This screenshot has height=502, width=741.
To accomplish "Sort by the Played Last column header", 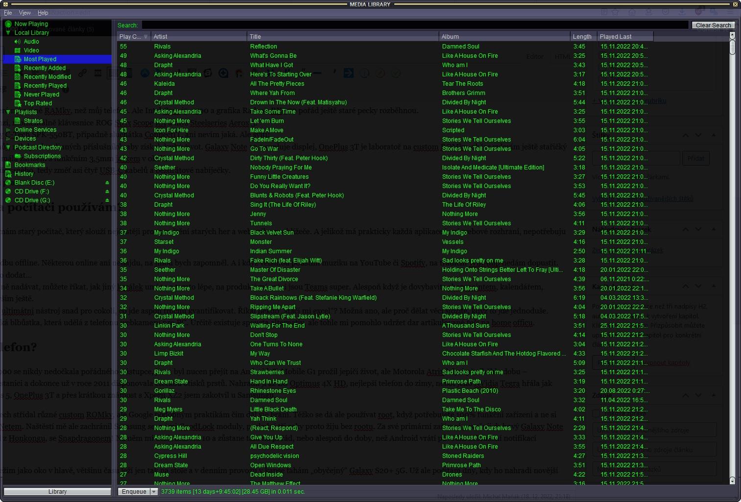I will coord(625,37).
